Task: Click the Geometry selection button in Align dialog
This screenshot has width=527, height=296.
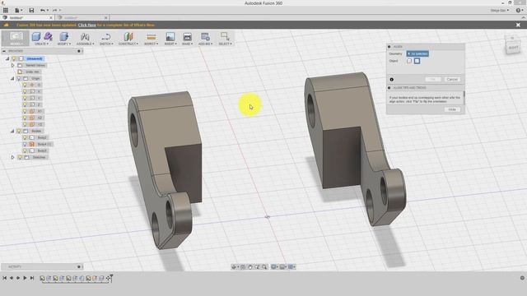Action: [x=417, y=53]
